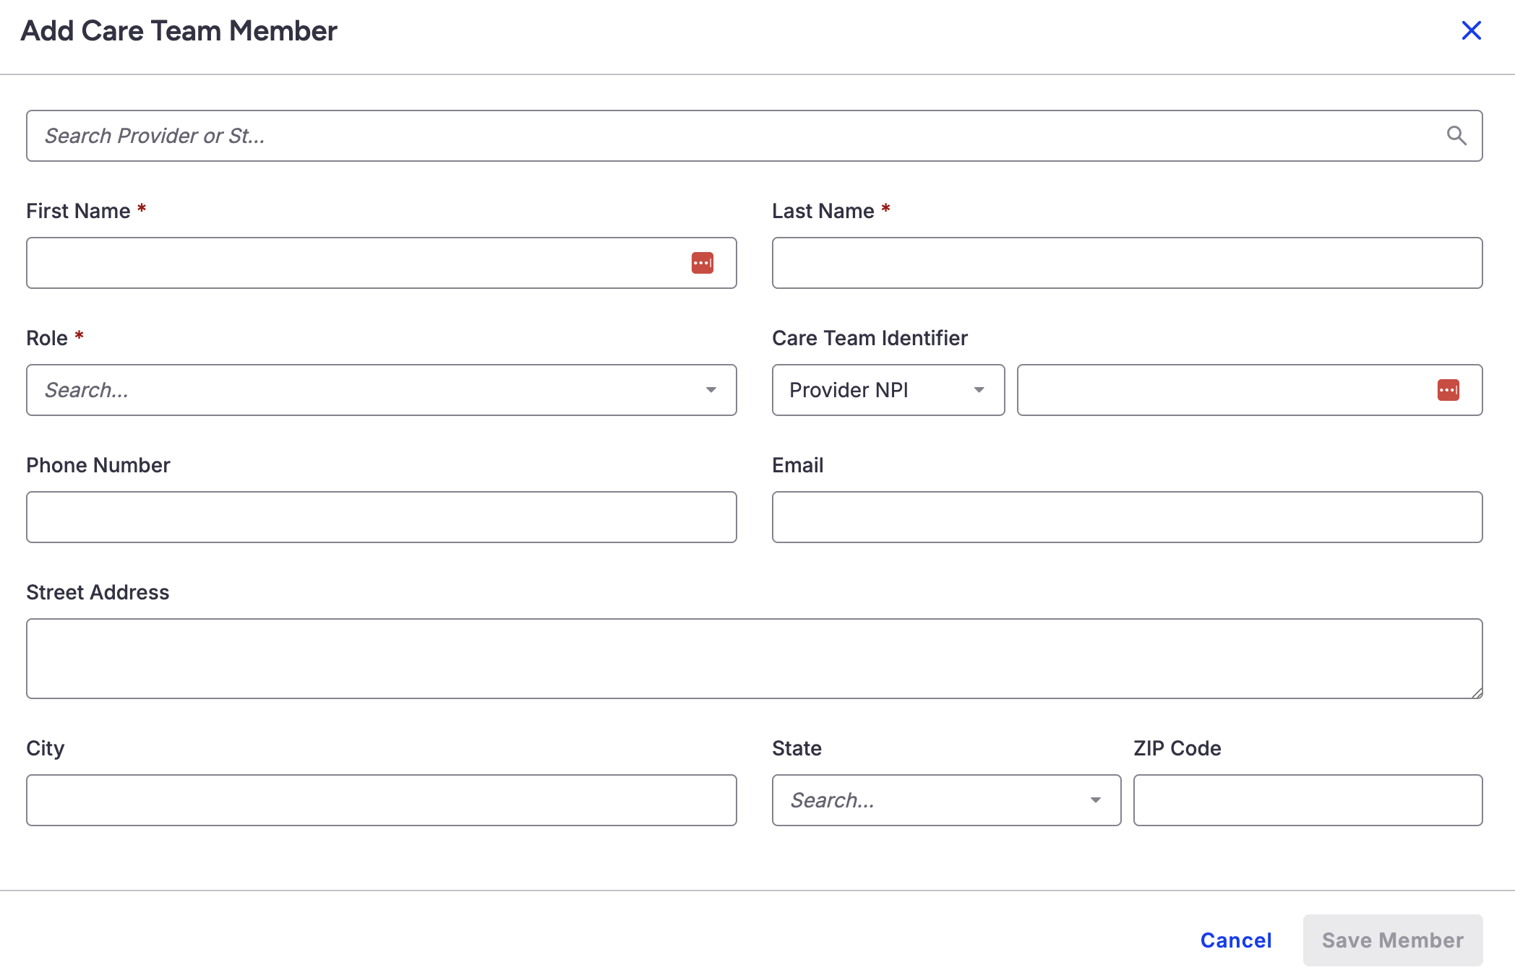Focus the Street Address text area
Screen dimensions: 1515x975
[754, 659]
